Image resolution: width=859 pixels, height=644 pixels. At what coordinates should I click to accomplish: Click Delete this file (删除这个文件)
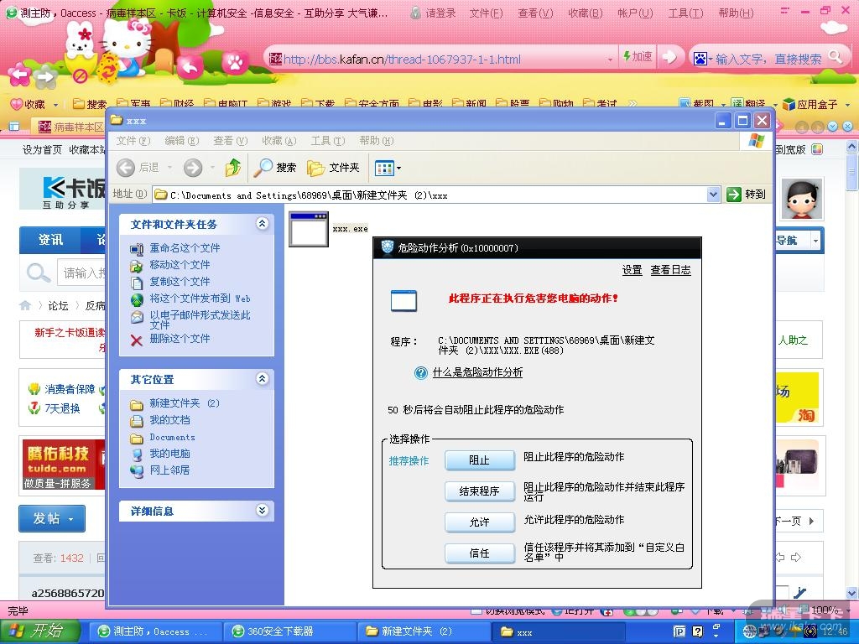click(x=180, y=339)
